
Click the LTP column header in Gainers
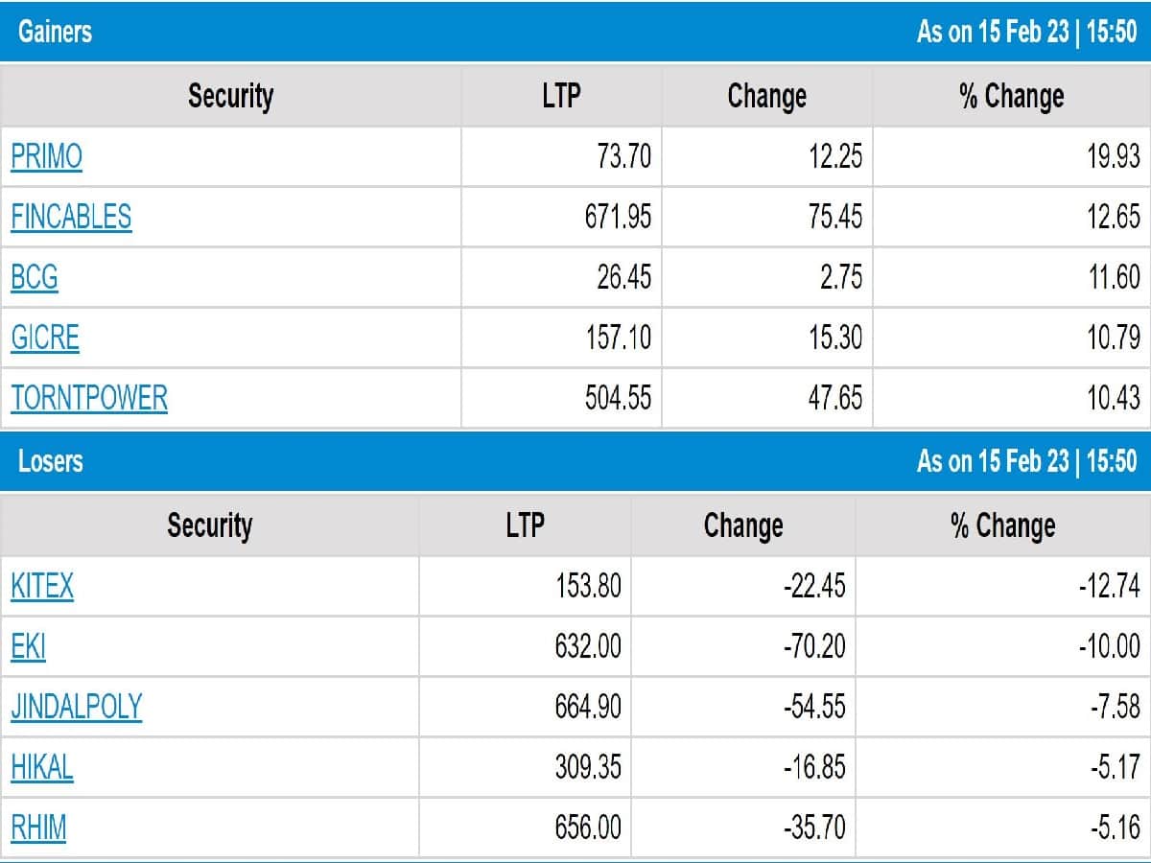pos(561,96)
